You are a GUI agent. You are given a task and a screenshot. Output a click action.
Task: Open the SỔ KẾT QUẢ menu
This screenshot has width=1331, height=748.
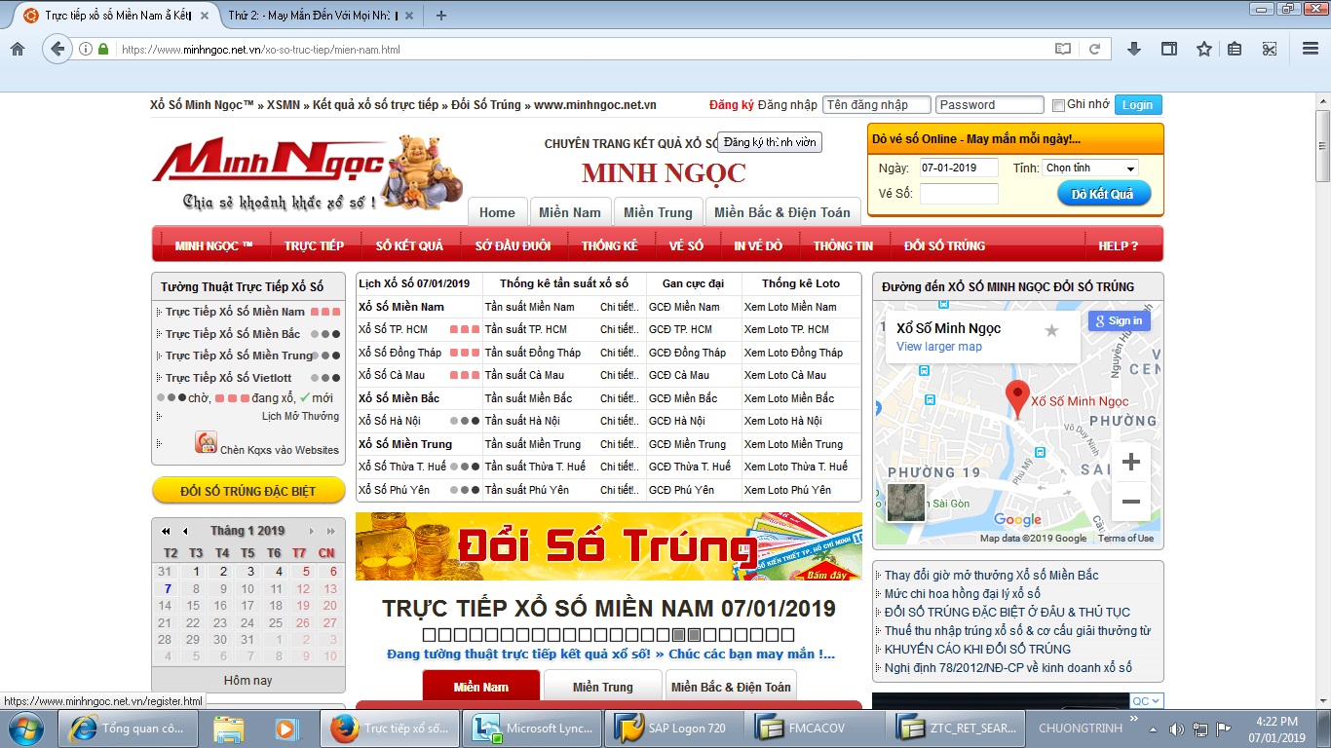pyautogui.click(x=409, y=245)
